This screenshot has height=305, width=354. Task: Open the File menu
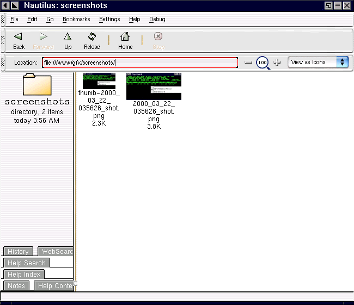tap(14, 20)
